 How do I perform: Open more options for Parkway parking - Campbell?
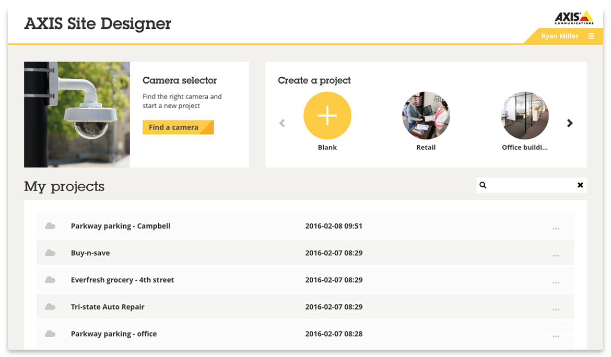[556, 229]
